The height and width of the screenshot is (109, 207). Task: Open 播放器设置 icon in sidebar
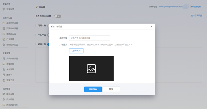click(x=4, y=34)
